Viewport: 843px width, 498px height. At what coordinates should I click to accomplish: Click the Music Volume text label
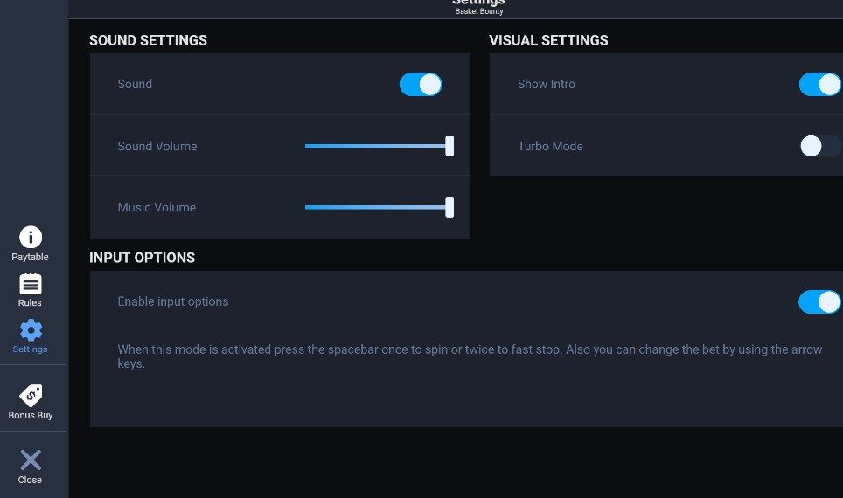157,207
